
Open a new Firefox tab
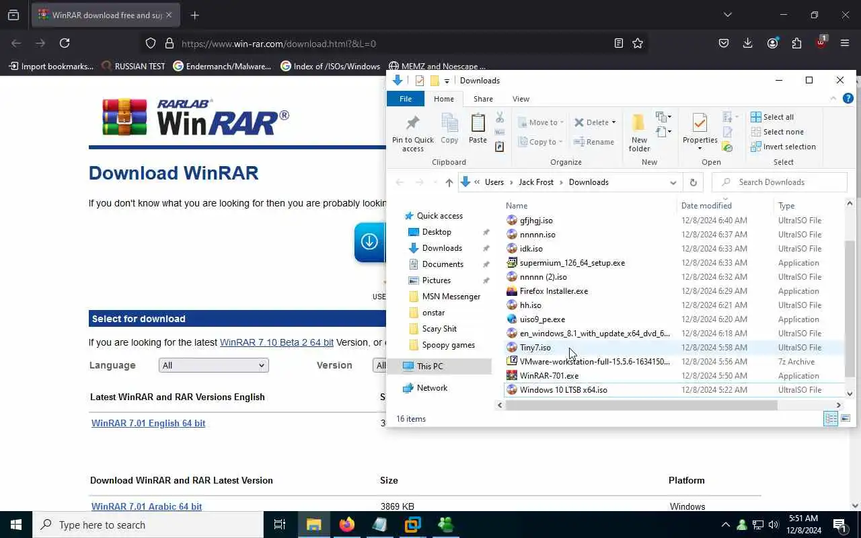pos(194,15)
